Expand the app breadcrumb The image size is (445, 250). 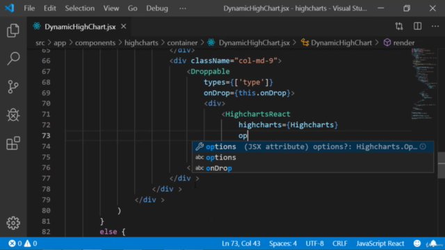coord(60,43)
